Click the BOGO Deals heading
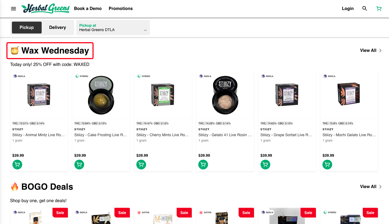This screenshot has height=224, width=389. tap(47, 187)
